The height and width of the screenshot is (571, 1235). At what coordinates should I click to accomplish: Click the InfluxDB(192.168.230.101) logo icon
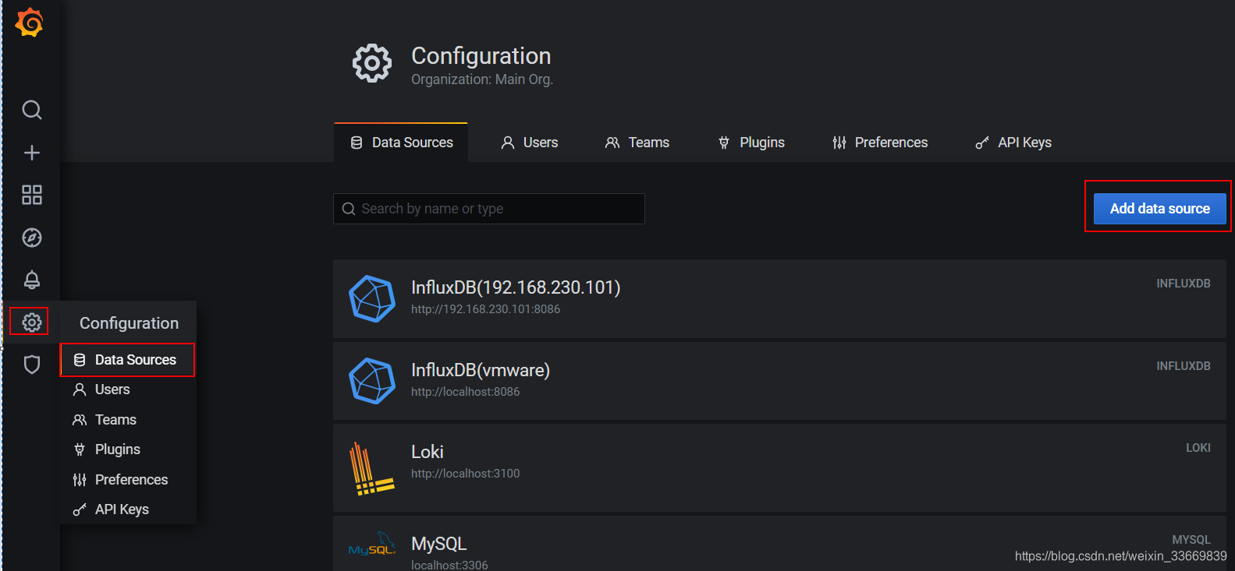372,298
